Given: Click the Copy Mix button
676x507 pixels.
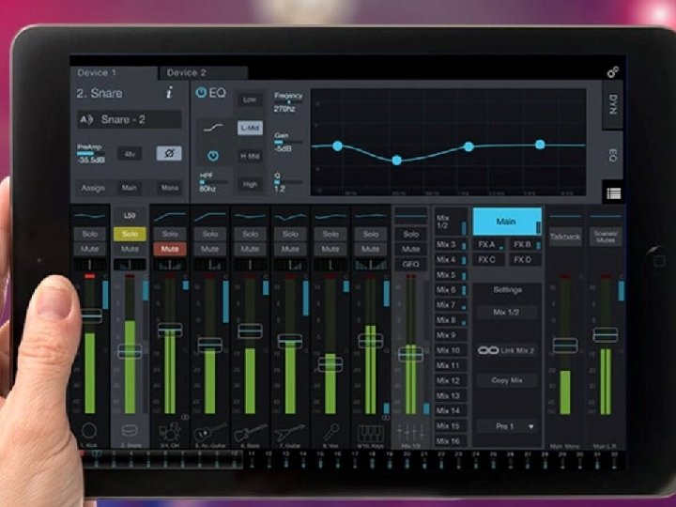Looking at the screenshot, I should pyautogui.click(x=507, y=380).
